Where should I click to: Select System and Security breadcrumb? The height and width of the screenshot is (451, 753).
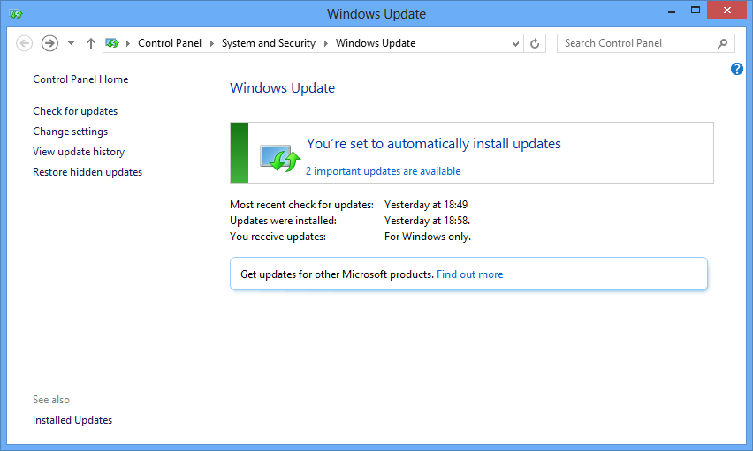tap(269, 43)
